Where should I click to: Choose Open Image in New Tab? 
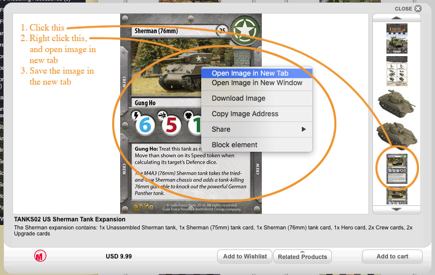(257, 73)
